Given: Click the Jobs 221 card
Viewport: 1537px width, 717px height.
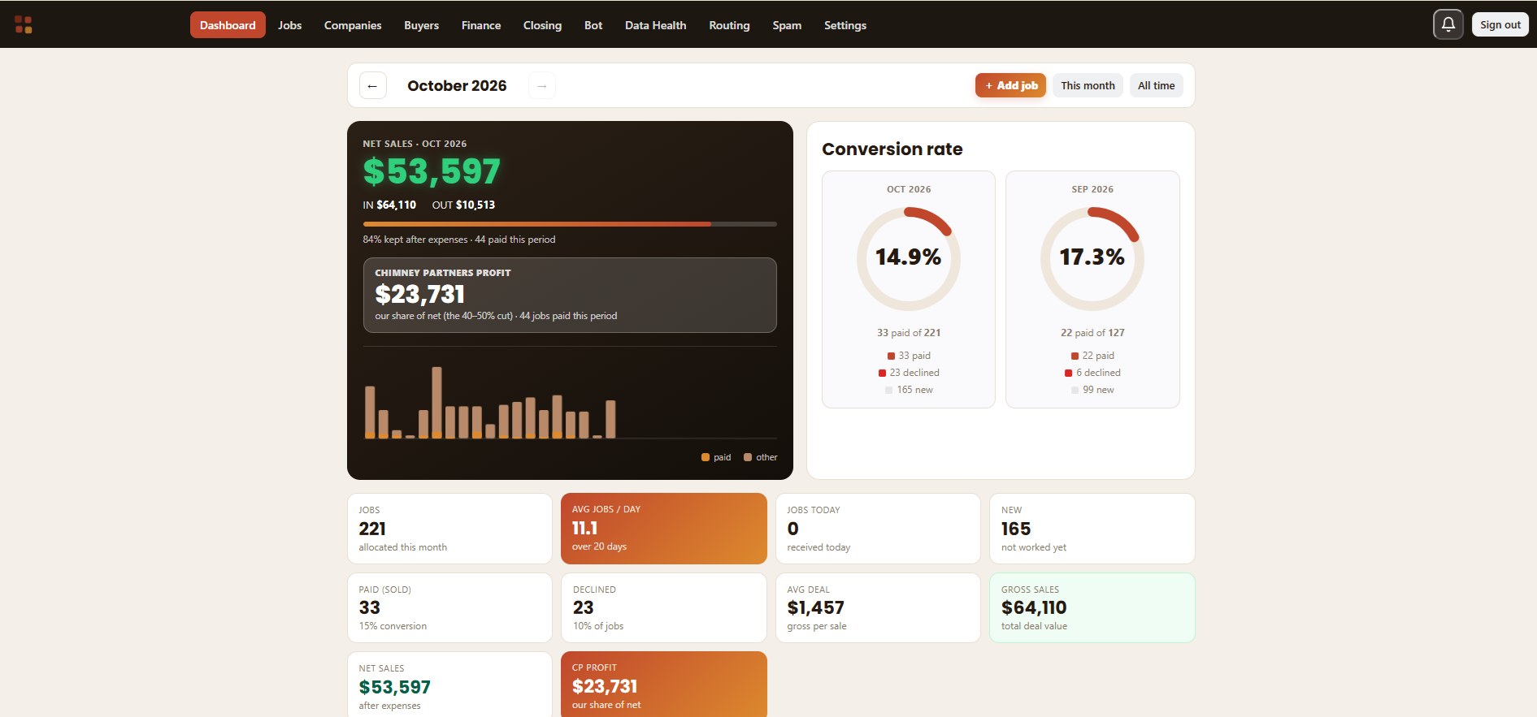Looking at the screenshot, I should 449,529.
